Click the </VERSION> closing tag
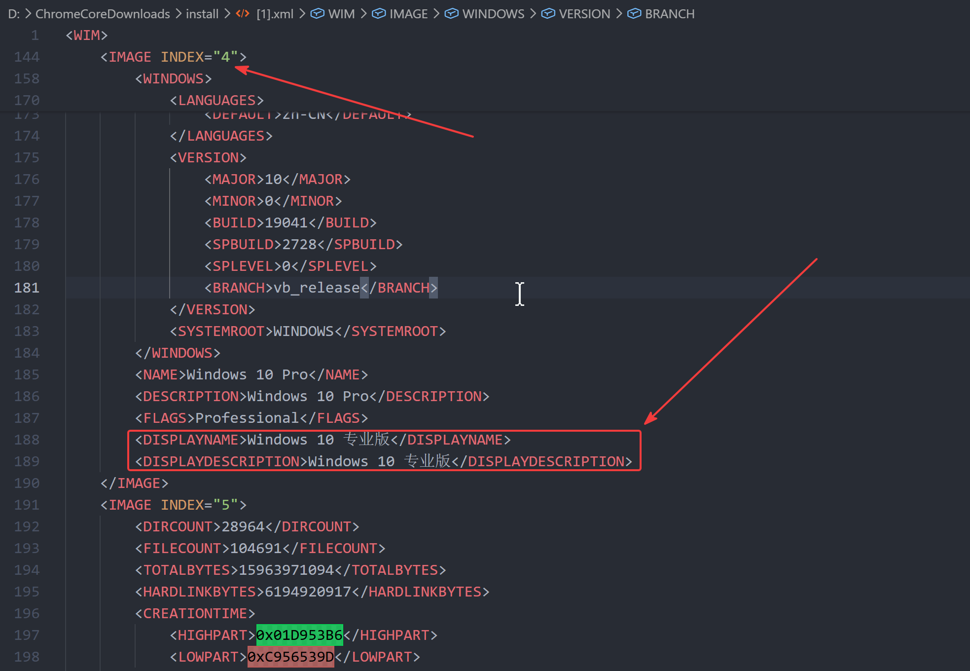The height and width of the screenshot is (671, 970). (x=213, y=310)
